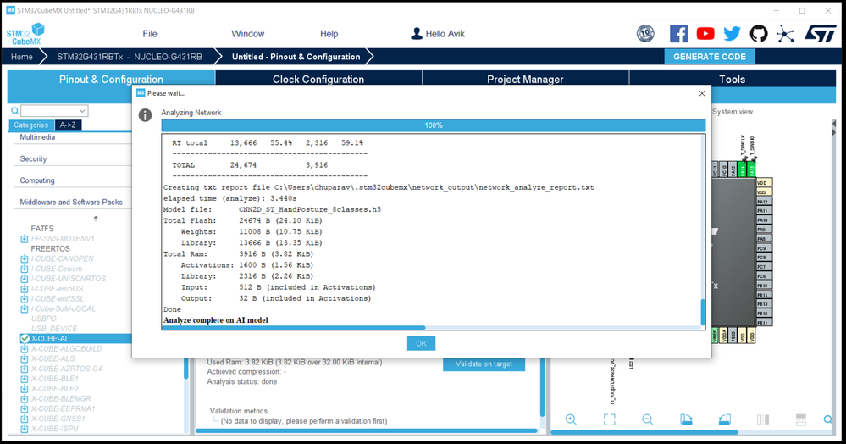Open the Help menu
Viewport: 846px width, 444px height.
pyautogui.click(x=329, y=34)
